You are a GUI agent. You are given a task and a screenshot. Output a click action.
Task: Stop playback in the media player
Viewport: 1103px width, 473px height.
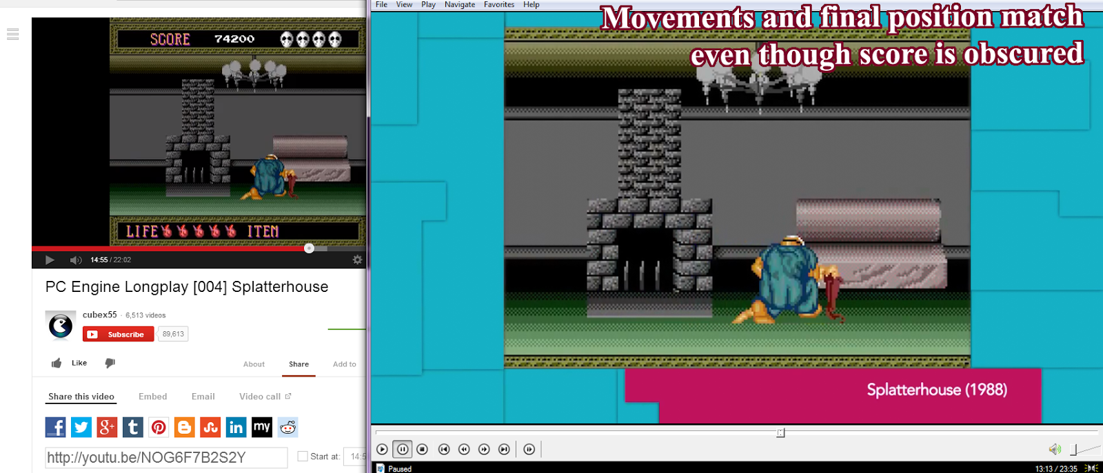423,450
